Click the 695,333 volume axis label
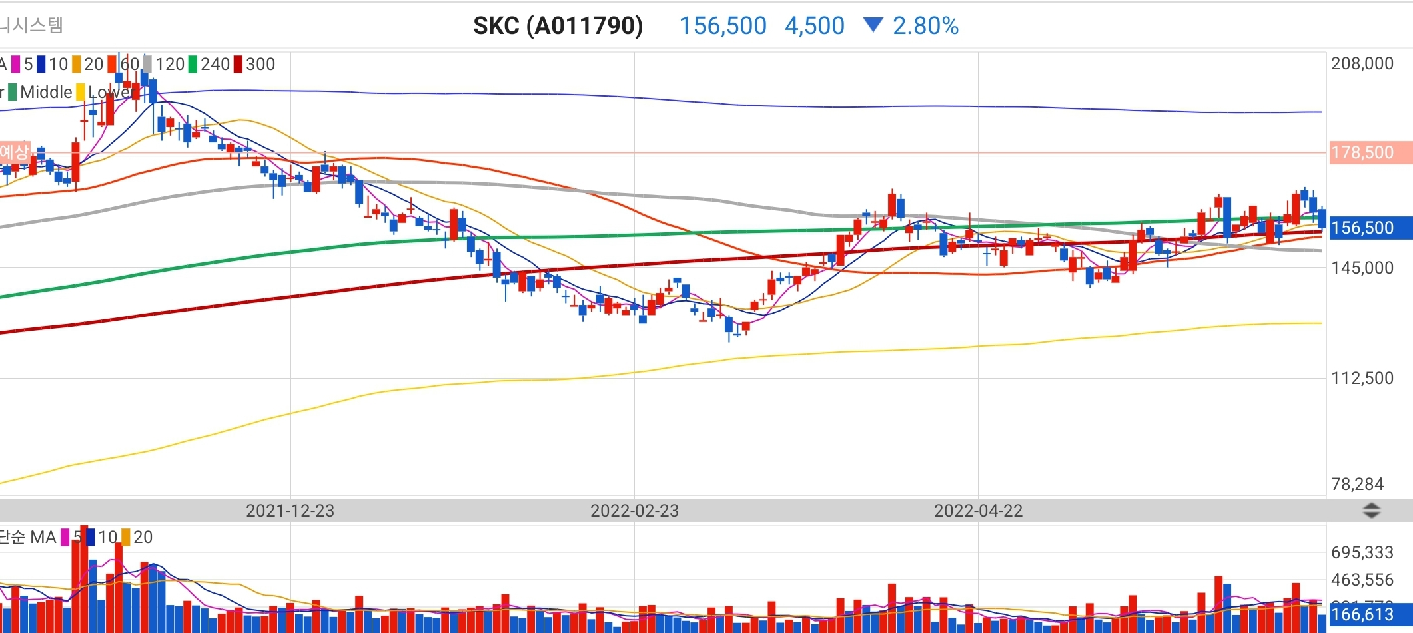1413x633 pixels. pyautogui.click(x=1362, y=552)
